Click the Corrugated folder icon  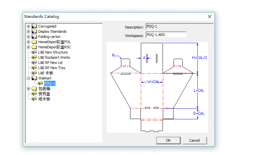(34, 26)
